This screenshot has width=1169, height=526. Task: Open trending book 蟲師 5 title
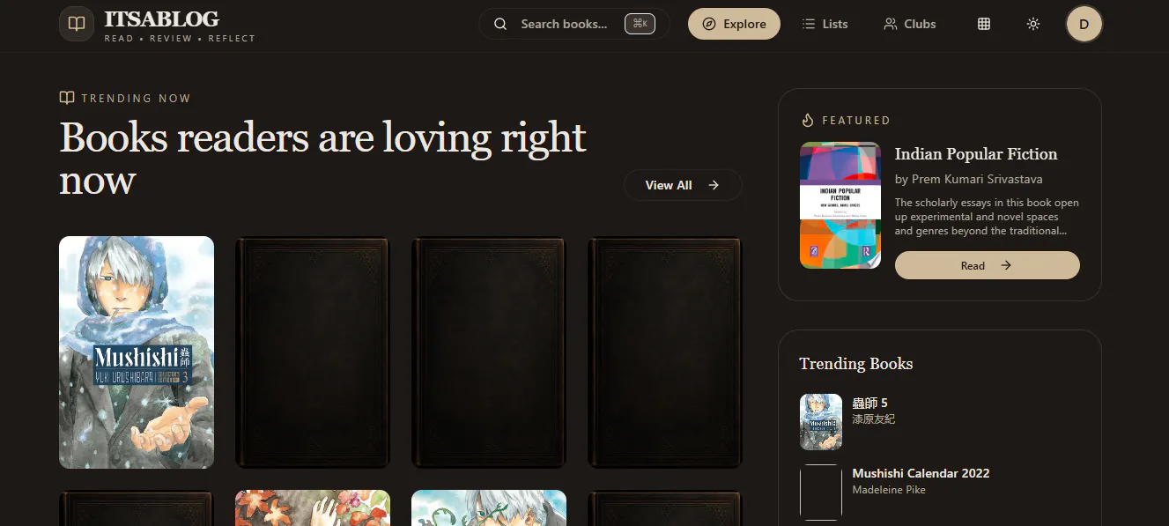870,403
